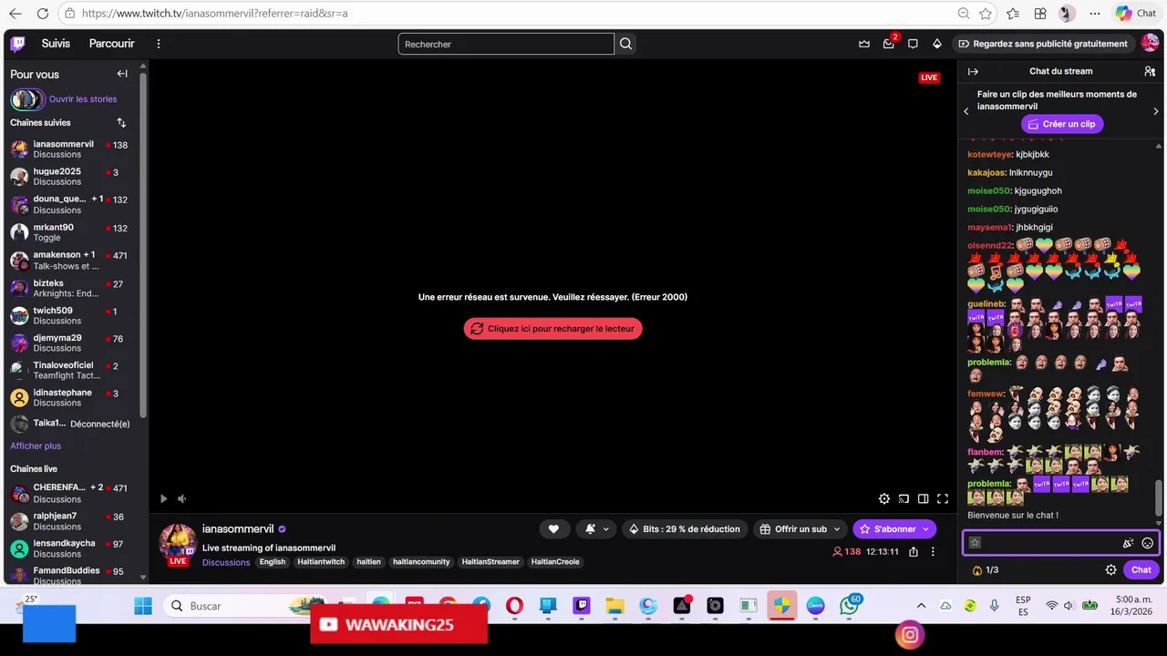
Task: Click the Créer un clip button
Action: (x=1062, y=124)
